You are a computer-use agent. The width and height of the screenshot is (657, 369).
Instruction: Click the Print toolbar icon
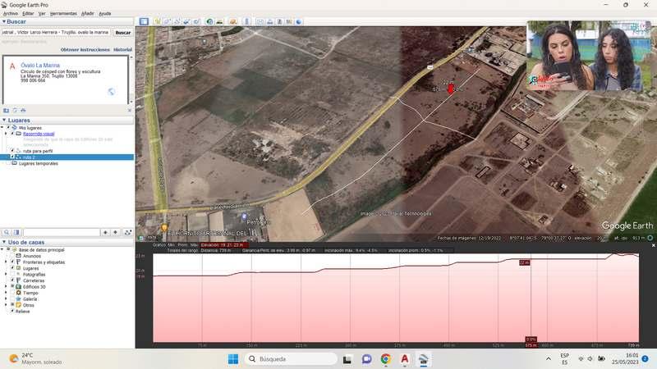click(x=270, y=21)
